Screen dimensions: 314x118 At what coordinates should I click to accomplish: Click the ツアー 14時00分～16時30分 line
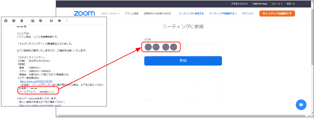click(x=35, y=71)
